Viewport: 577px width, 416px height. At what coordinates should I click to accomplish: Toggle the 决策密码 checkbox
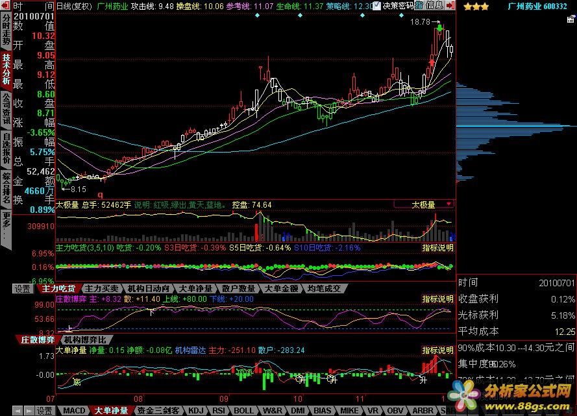[x=377, y=6]
